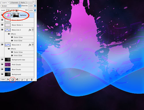Open the Add layer style fx menu
The width and height of the screenshot is (144, 110).
coord(8,79)
